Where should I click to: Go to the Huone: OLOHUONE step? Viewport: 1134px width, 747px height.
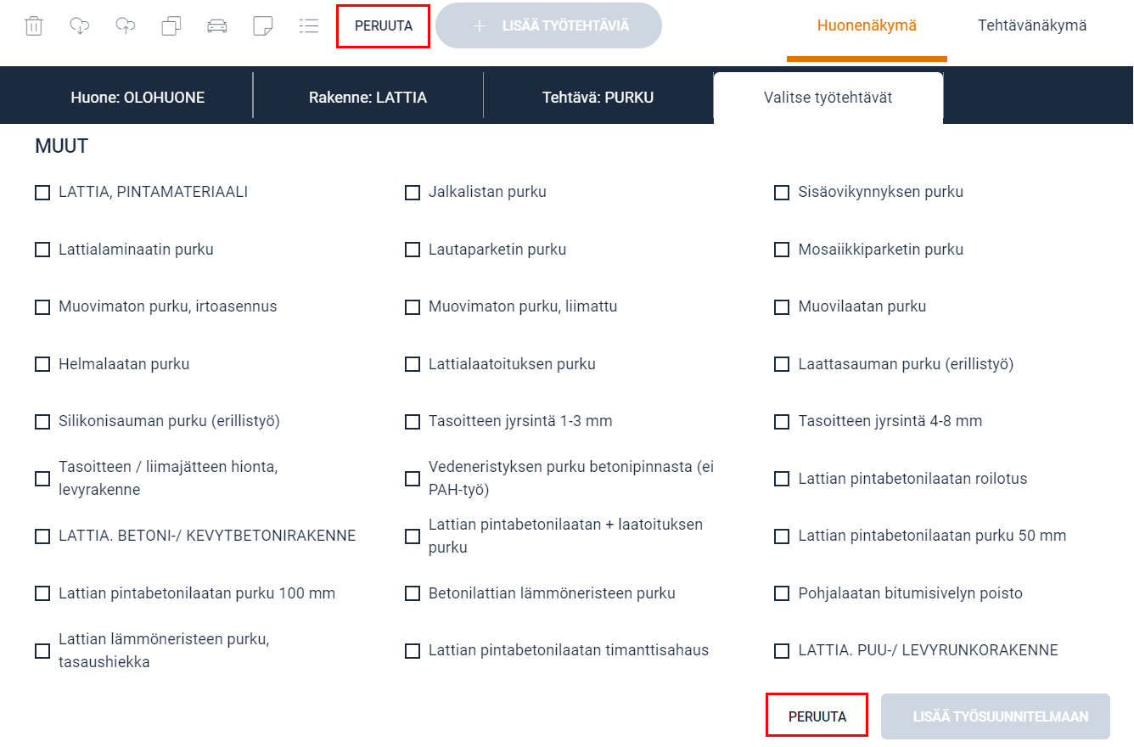coord(138,98)
